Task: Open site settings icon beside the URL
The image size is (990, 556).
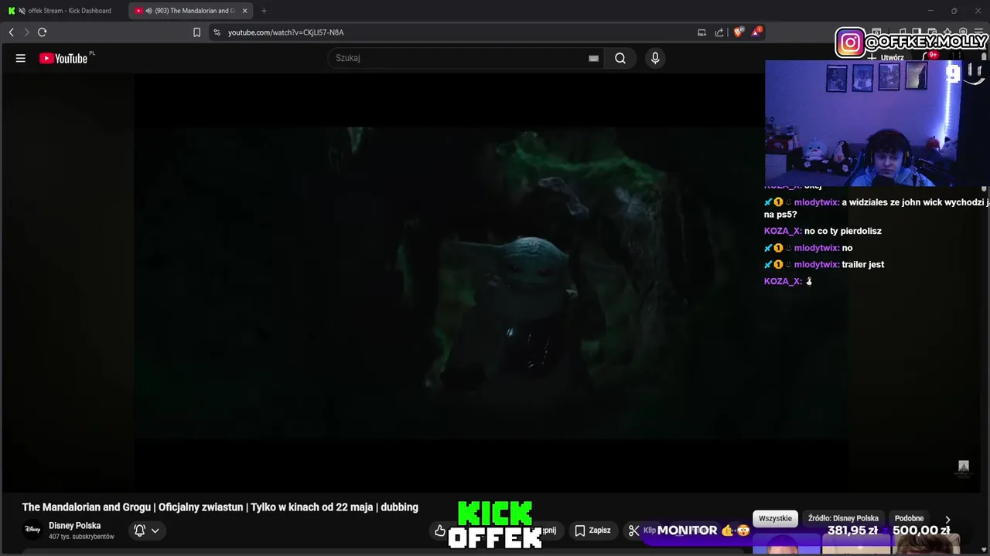Action: [217, 32]
